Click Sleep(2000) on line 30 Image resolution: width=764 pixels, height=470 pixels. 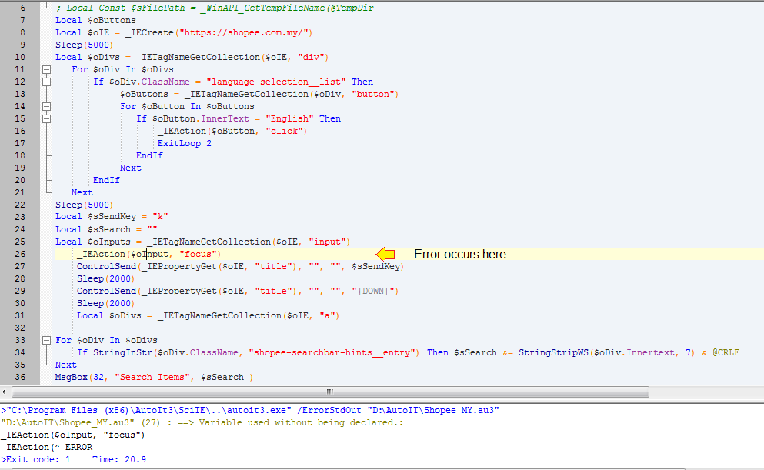(x=105, y=303)
